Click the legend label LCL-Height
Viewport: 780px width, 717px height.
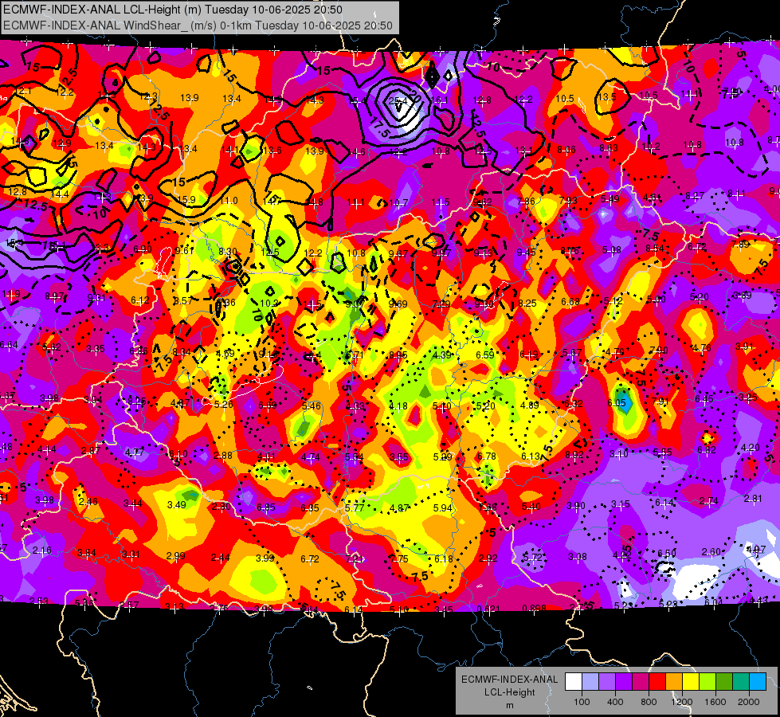click(x=509, y=692)
